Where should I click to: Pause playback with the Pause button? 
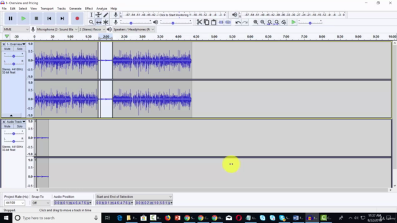pos(11,19)
